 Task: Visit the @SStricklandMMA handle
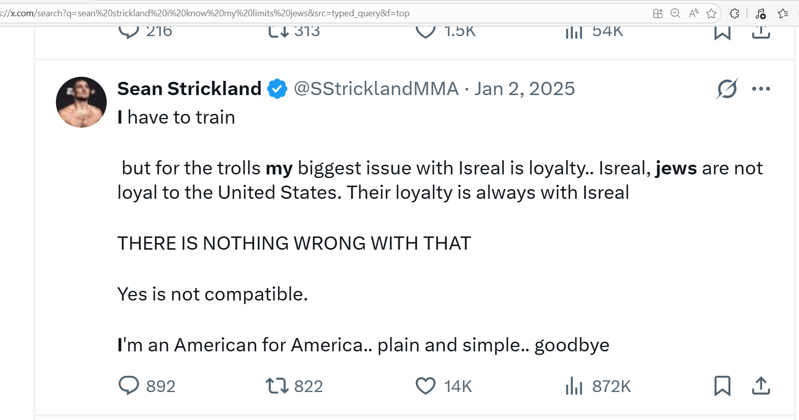coord(376,88)
